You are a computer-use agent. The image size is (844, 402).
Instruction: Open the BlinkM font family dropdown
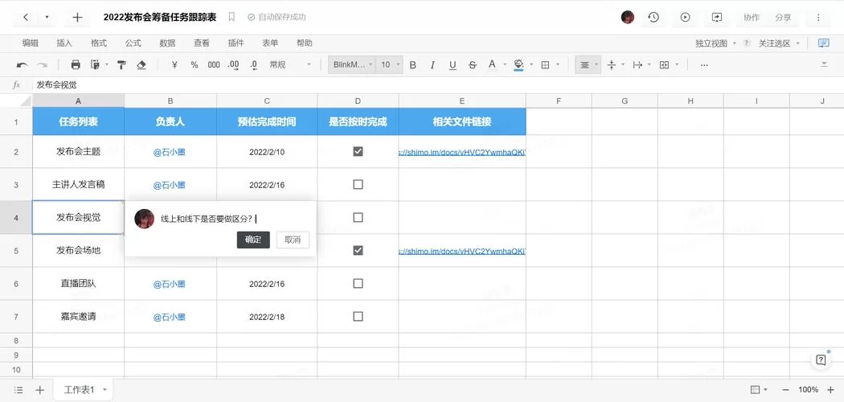[352, 64]
